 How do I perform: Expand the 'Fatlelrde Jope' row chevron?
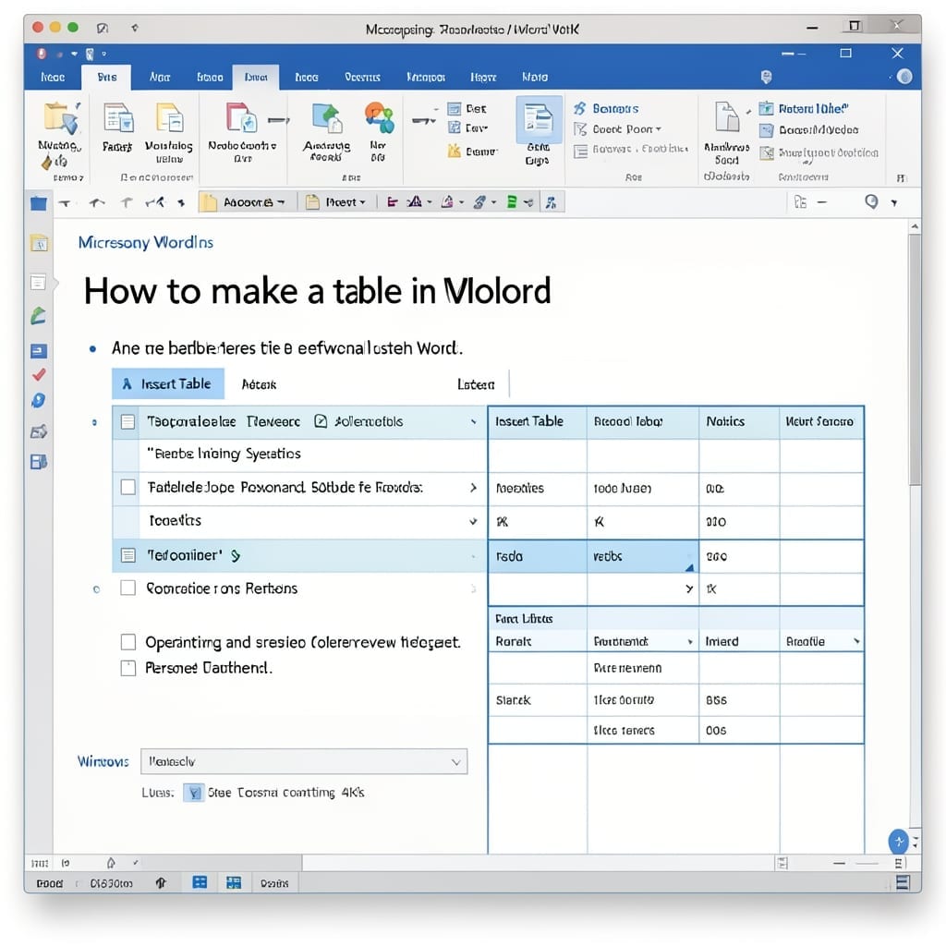point(474,487)
